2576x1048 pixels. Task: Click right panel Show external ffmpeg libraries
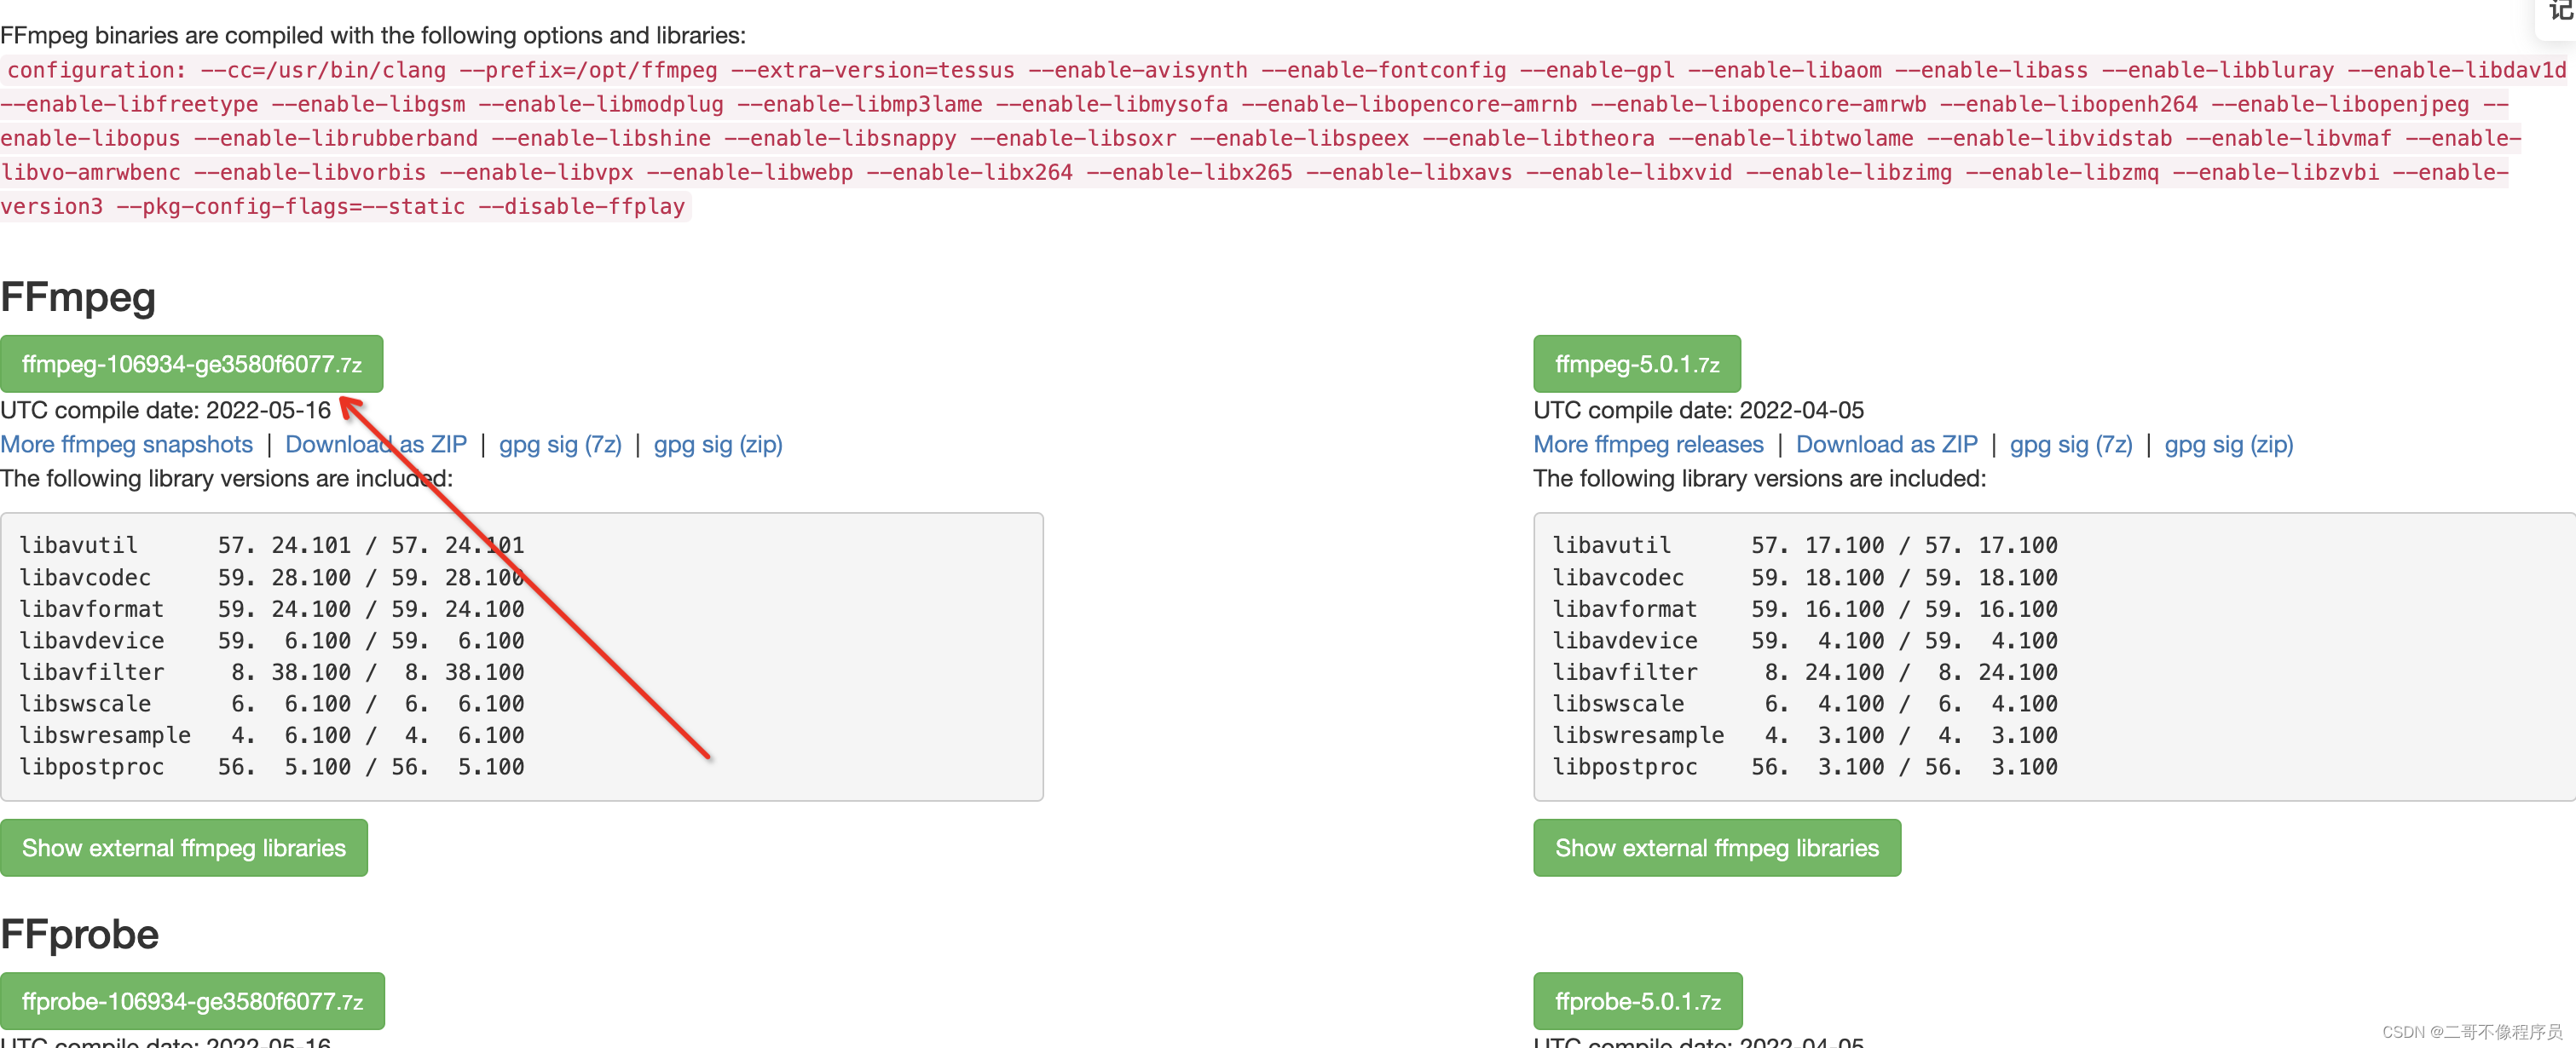1717,848
